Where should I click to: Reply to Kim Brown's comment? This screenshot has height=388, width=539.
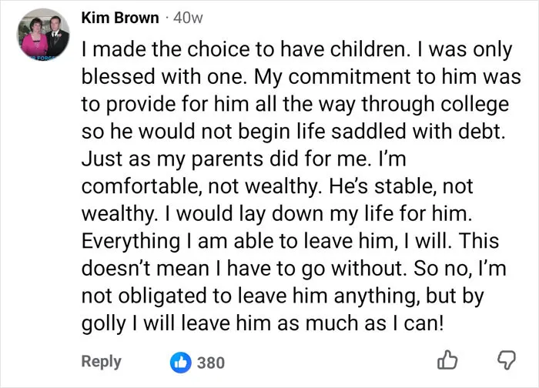(x=102, y=362)
